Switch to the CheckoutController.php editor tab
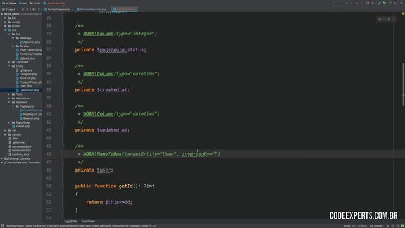405x228 pixels. pyautogui.click(x=93, y=9)
